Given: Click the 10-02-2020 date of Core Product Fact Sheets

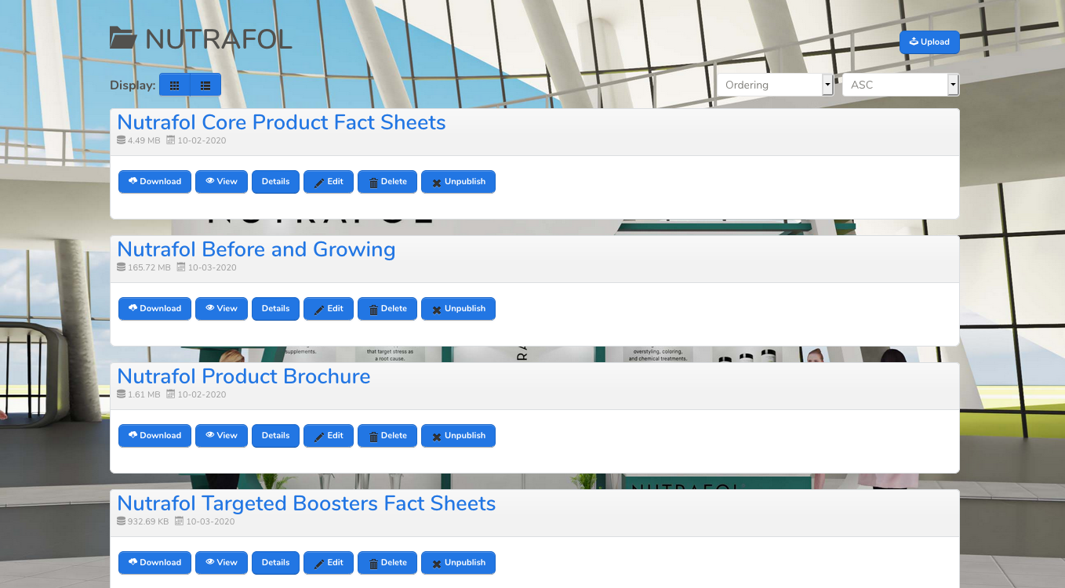Looking at the screenshot, I should [202, 140].
